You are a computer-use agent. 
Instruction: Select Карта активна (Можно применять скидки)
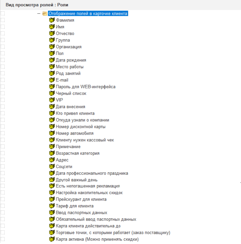point(97,239)
